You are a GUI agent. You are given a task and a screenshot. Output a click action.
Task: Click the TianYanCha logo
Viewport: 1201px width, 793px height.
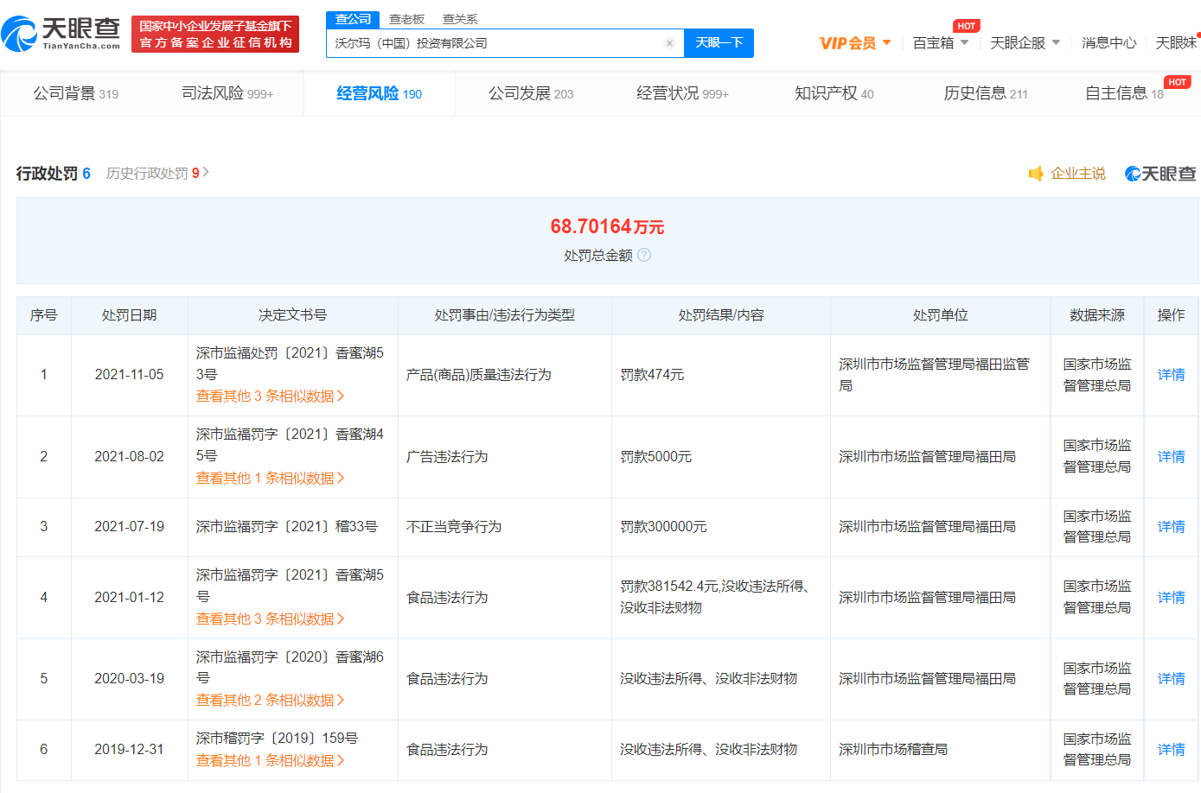(x=61, y=34)
